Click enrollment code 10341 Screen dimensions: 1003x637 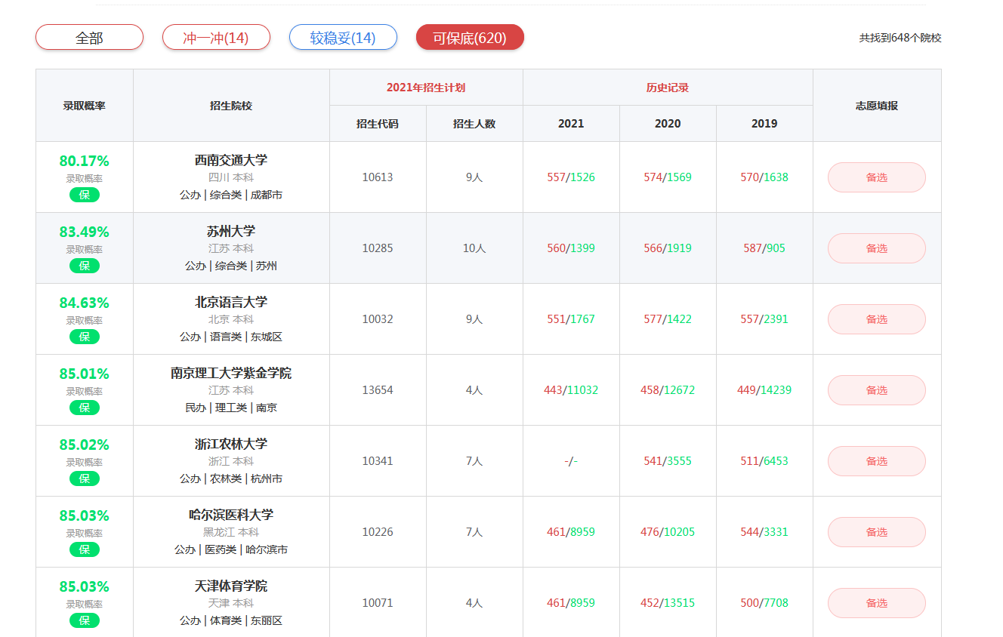378,461
